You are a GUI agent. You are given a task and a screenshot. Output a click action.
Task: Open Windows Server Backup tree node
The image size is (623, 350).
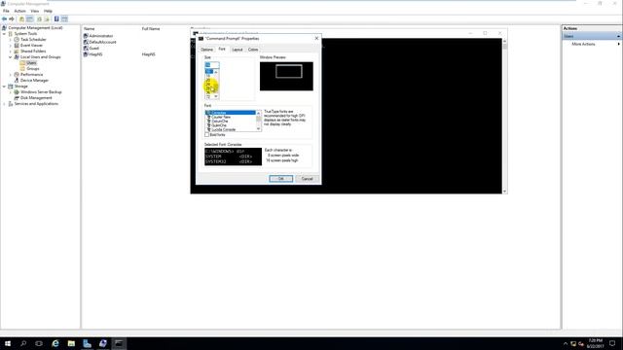pos(41,91)
